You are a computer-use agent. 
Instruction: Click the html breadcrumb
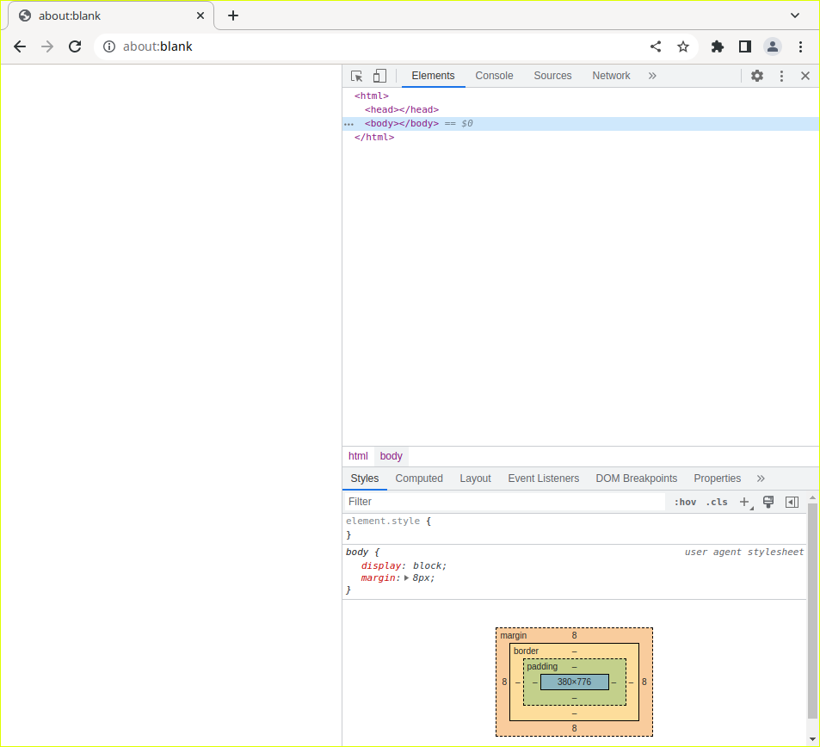click(358, 456)
